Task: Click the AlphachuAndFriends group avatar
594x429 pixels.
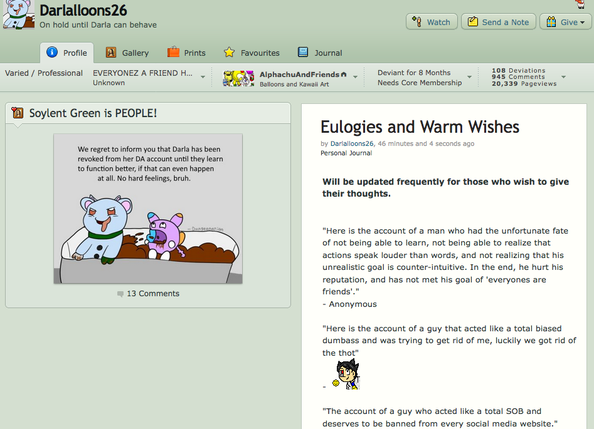Action: pos(238,78)
